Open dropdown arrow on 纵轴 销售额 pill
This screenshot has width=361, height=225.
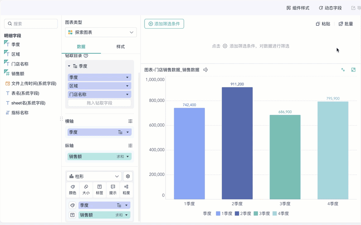coord(127,156)
